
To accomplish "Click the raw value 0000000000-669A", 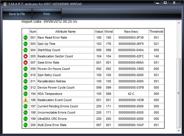I will click(131, 62).
